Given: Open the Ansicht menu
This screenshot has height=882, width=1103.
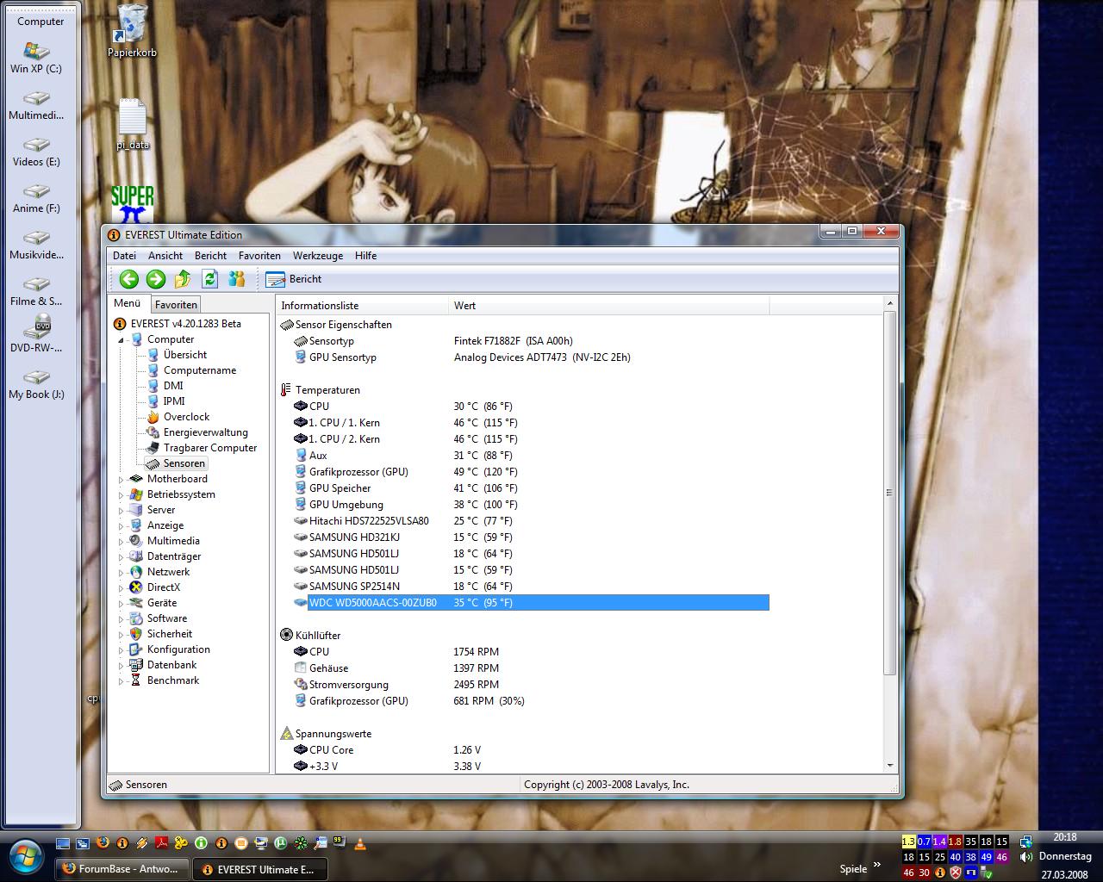Looking at the screenshot, I should (x=165, y=256).
